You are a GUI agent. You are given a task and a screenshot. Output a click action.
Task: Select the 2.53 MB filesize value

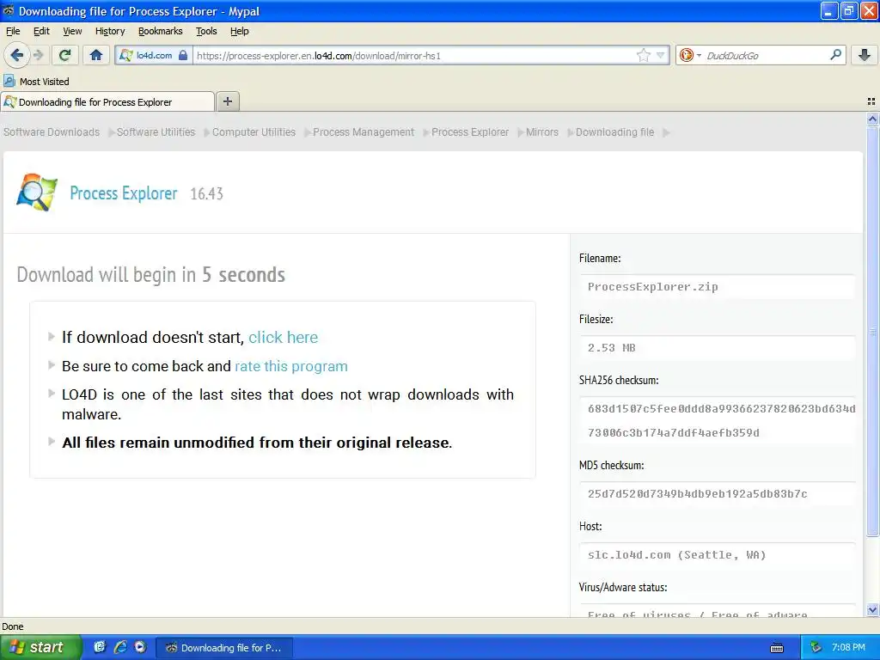[x=611, y=348]
